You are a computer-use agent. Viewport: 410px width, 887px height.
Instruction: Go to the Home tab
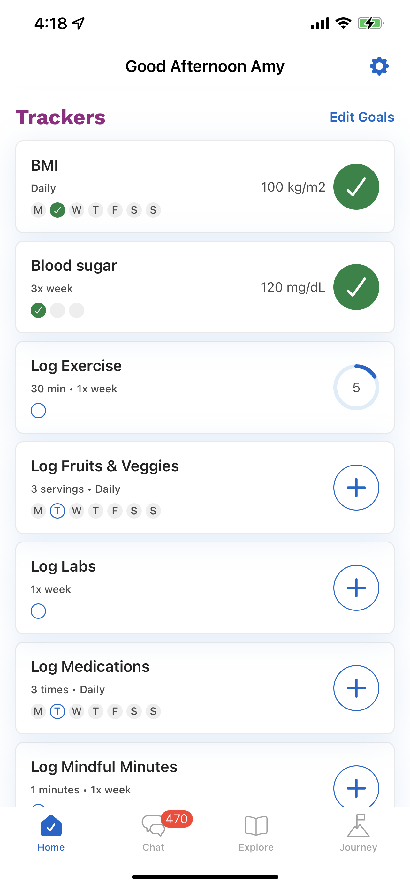point(51,833)
